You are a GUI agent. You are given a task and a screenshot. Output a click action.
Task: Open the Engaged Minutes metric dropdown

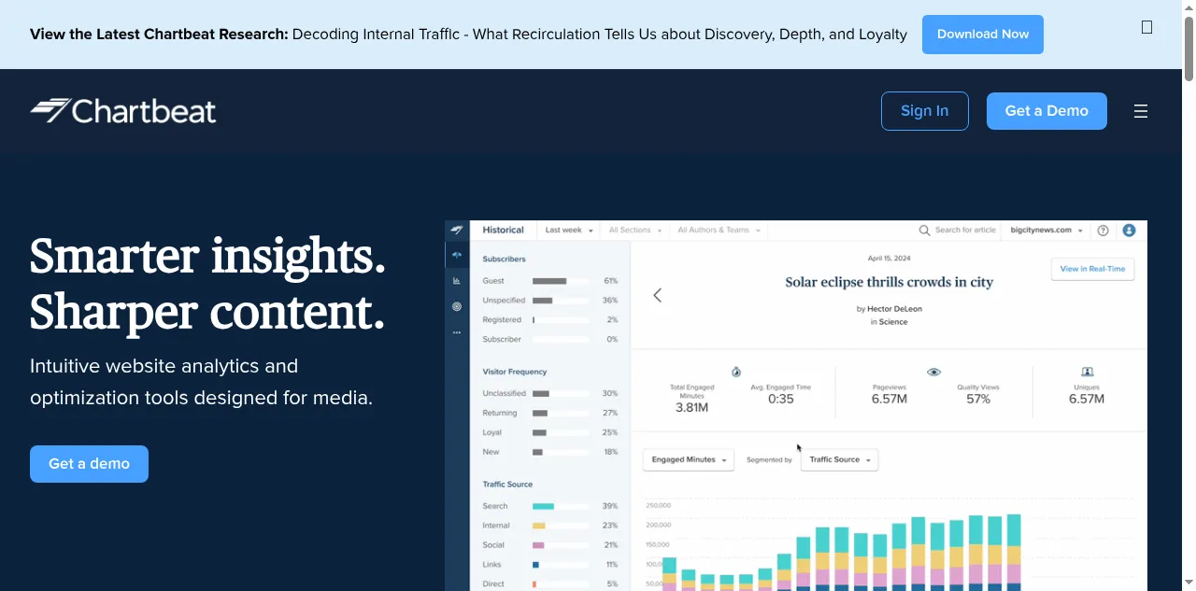point(689,460)
